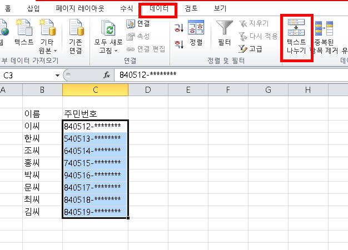The image size is (348, 250).
Task: Open 연결 connections button
Action: 138,23
